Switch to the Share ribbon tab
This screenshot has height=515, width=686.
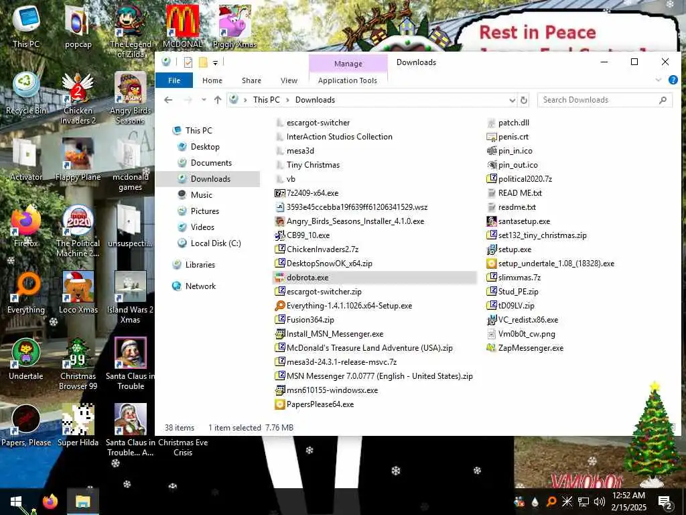[x=251, y=80]
